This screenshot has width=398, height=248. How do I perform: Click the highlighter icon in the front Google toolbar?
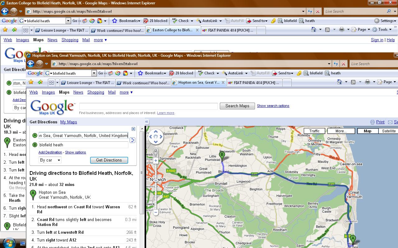[299, 73]
